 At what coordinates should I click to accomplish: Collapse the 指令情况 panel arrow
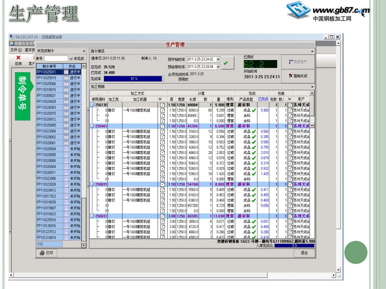(x=312, y=51)
